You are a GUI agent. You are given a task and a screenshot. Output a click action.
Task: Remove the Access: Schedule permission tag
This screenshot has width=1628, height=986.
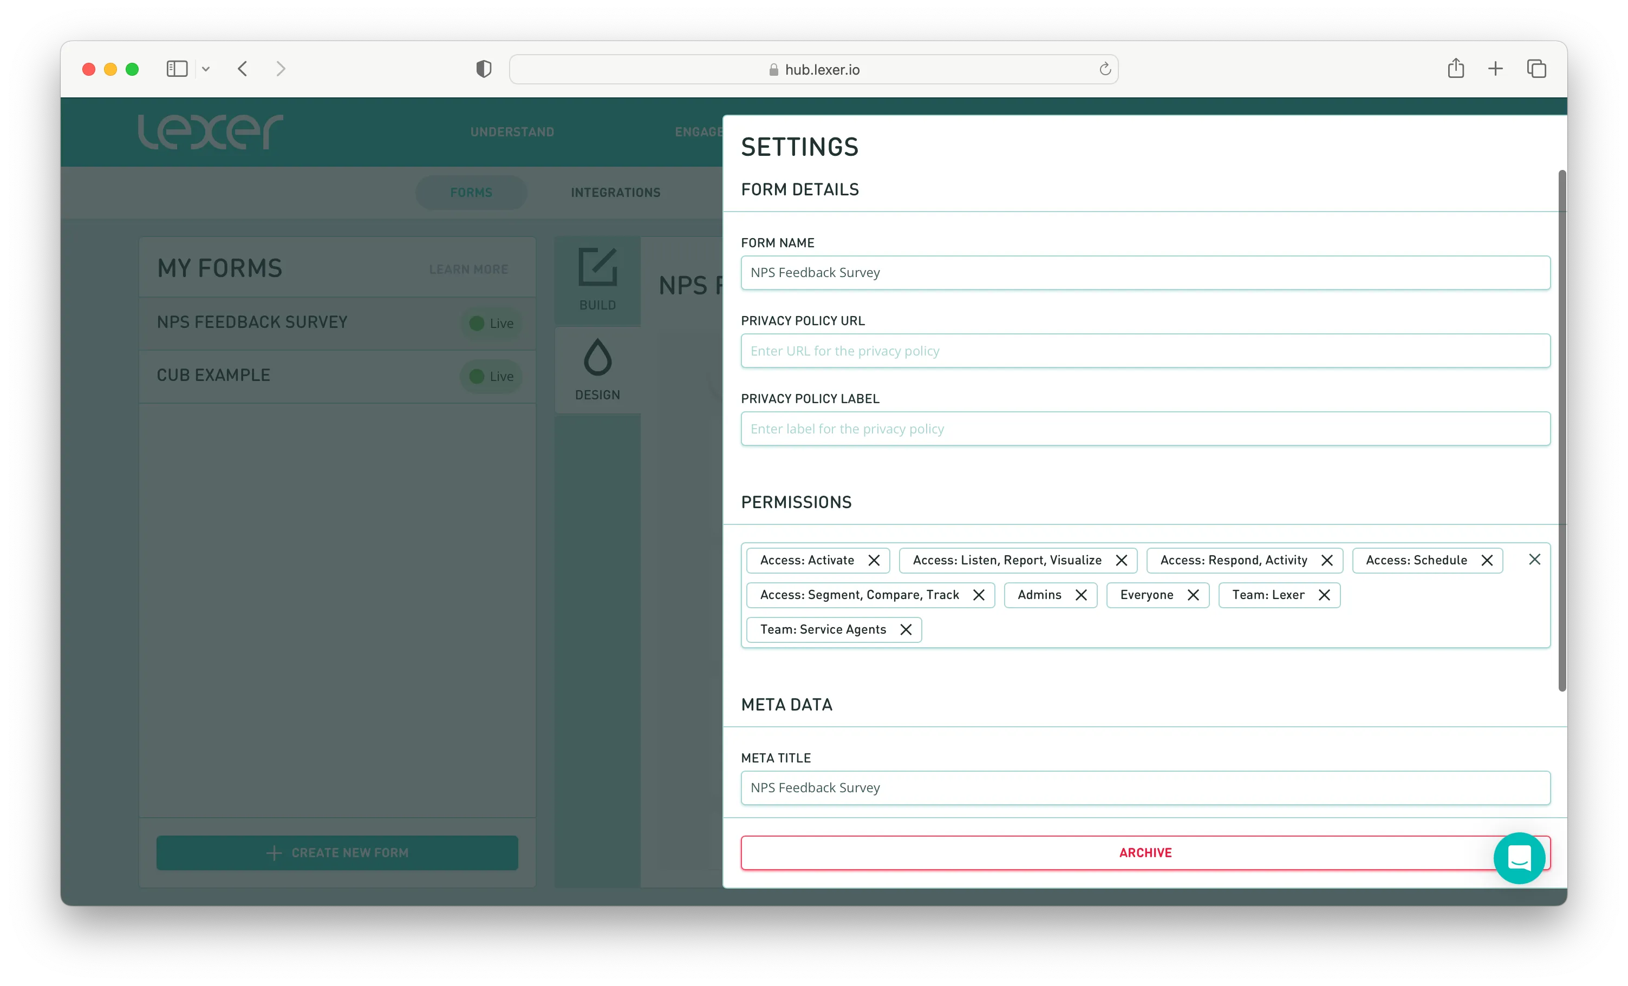click(1487, 560)
